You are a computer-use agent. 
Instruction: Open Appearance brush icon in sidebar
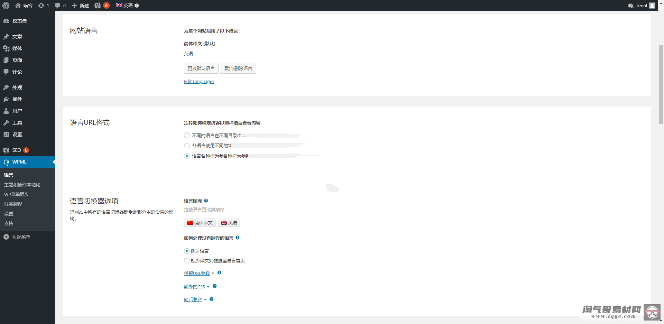click(6, 87)
